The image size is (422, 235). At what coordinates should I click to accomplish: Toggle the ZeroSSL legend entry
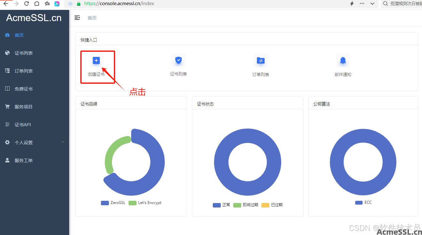(x=113, y=203)
